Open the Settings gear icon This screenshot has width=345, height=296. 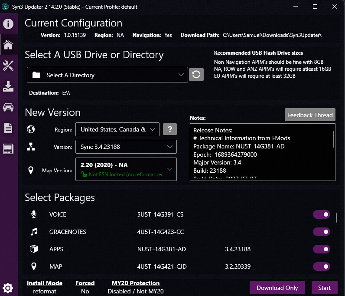[8, 287]
